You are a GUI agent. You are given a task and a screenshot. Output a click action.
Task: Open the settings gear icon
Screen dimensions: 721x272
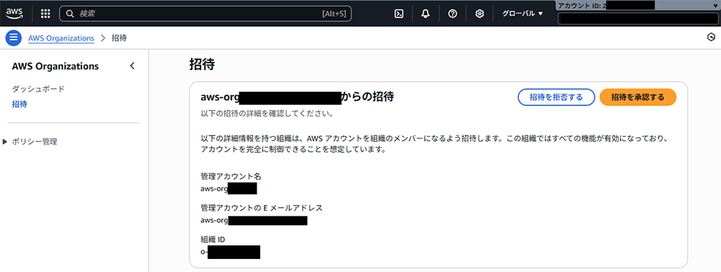(479, 14)
